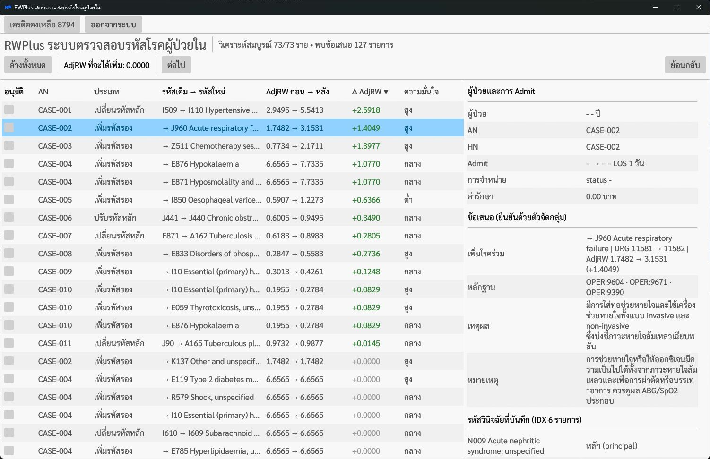This screenshot has width=710, height=459.
Task: Sort by the Δ AdjRW column header
Action: click(x=370, y=92)
